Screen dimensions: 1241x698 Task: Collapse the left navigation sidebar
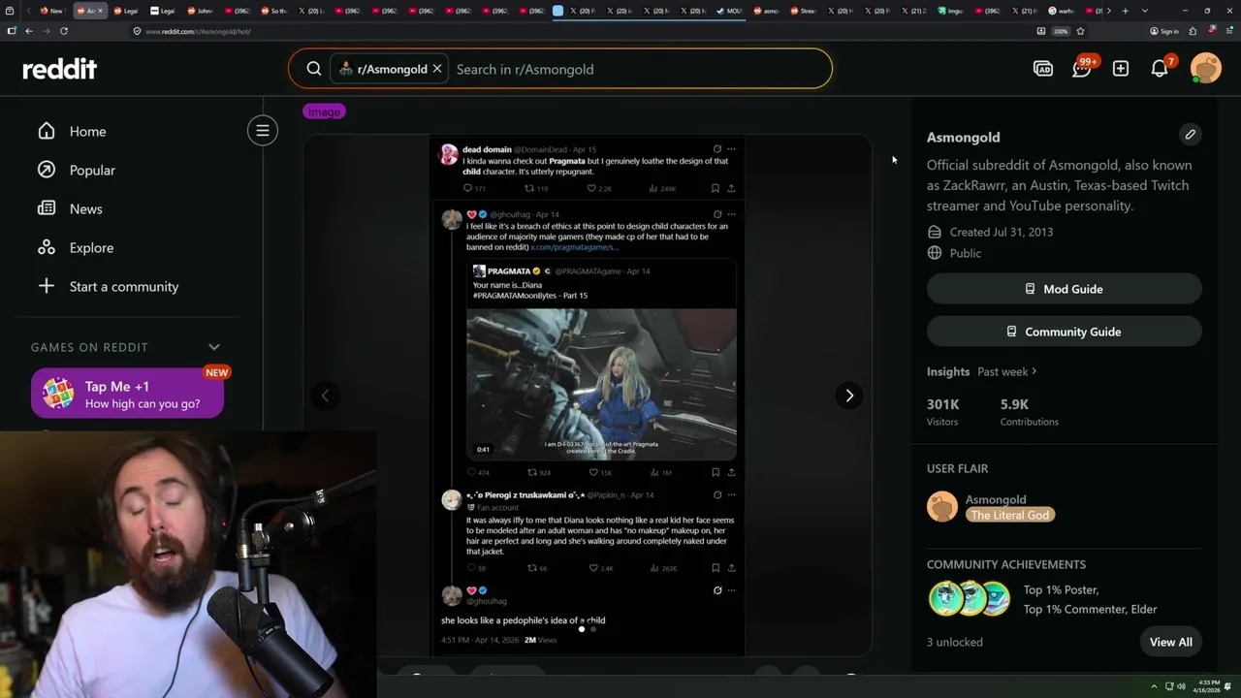(263, 130)
